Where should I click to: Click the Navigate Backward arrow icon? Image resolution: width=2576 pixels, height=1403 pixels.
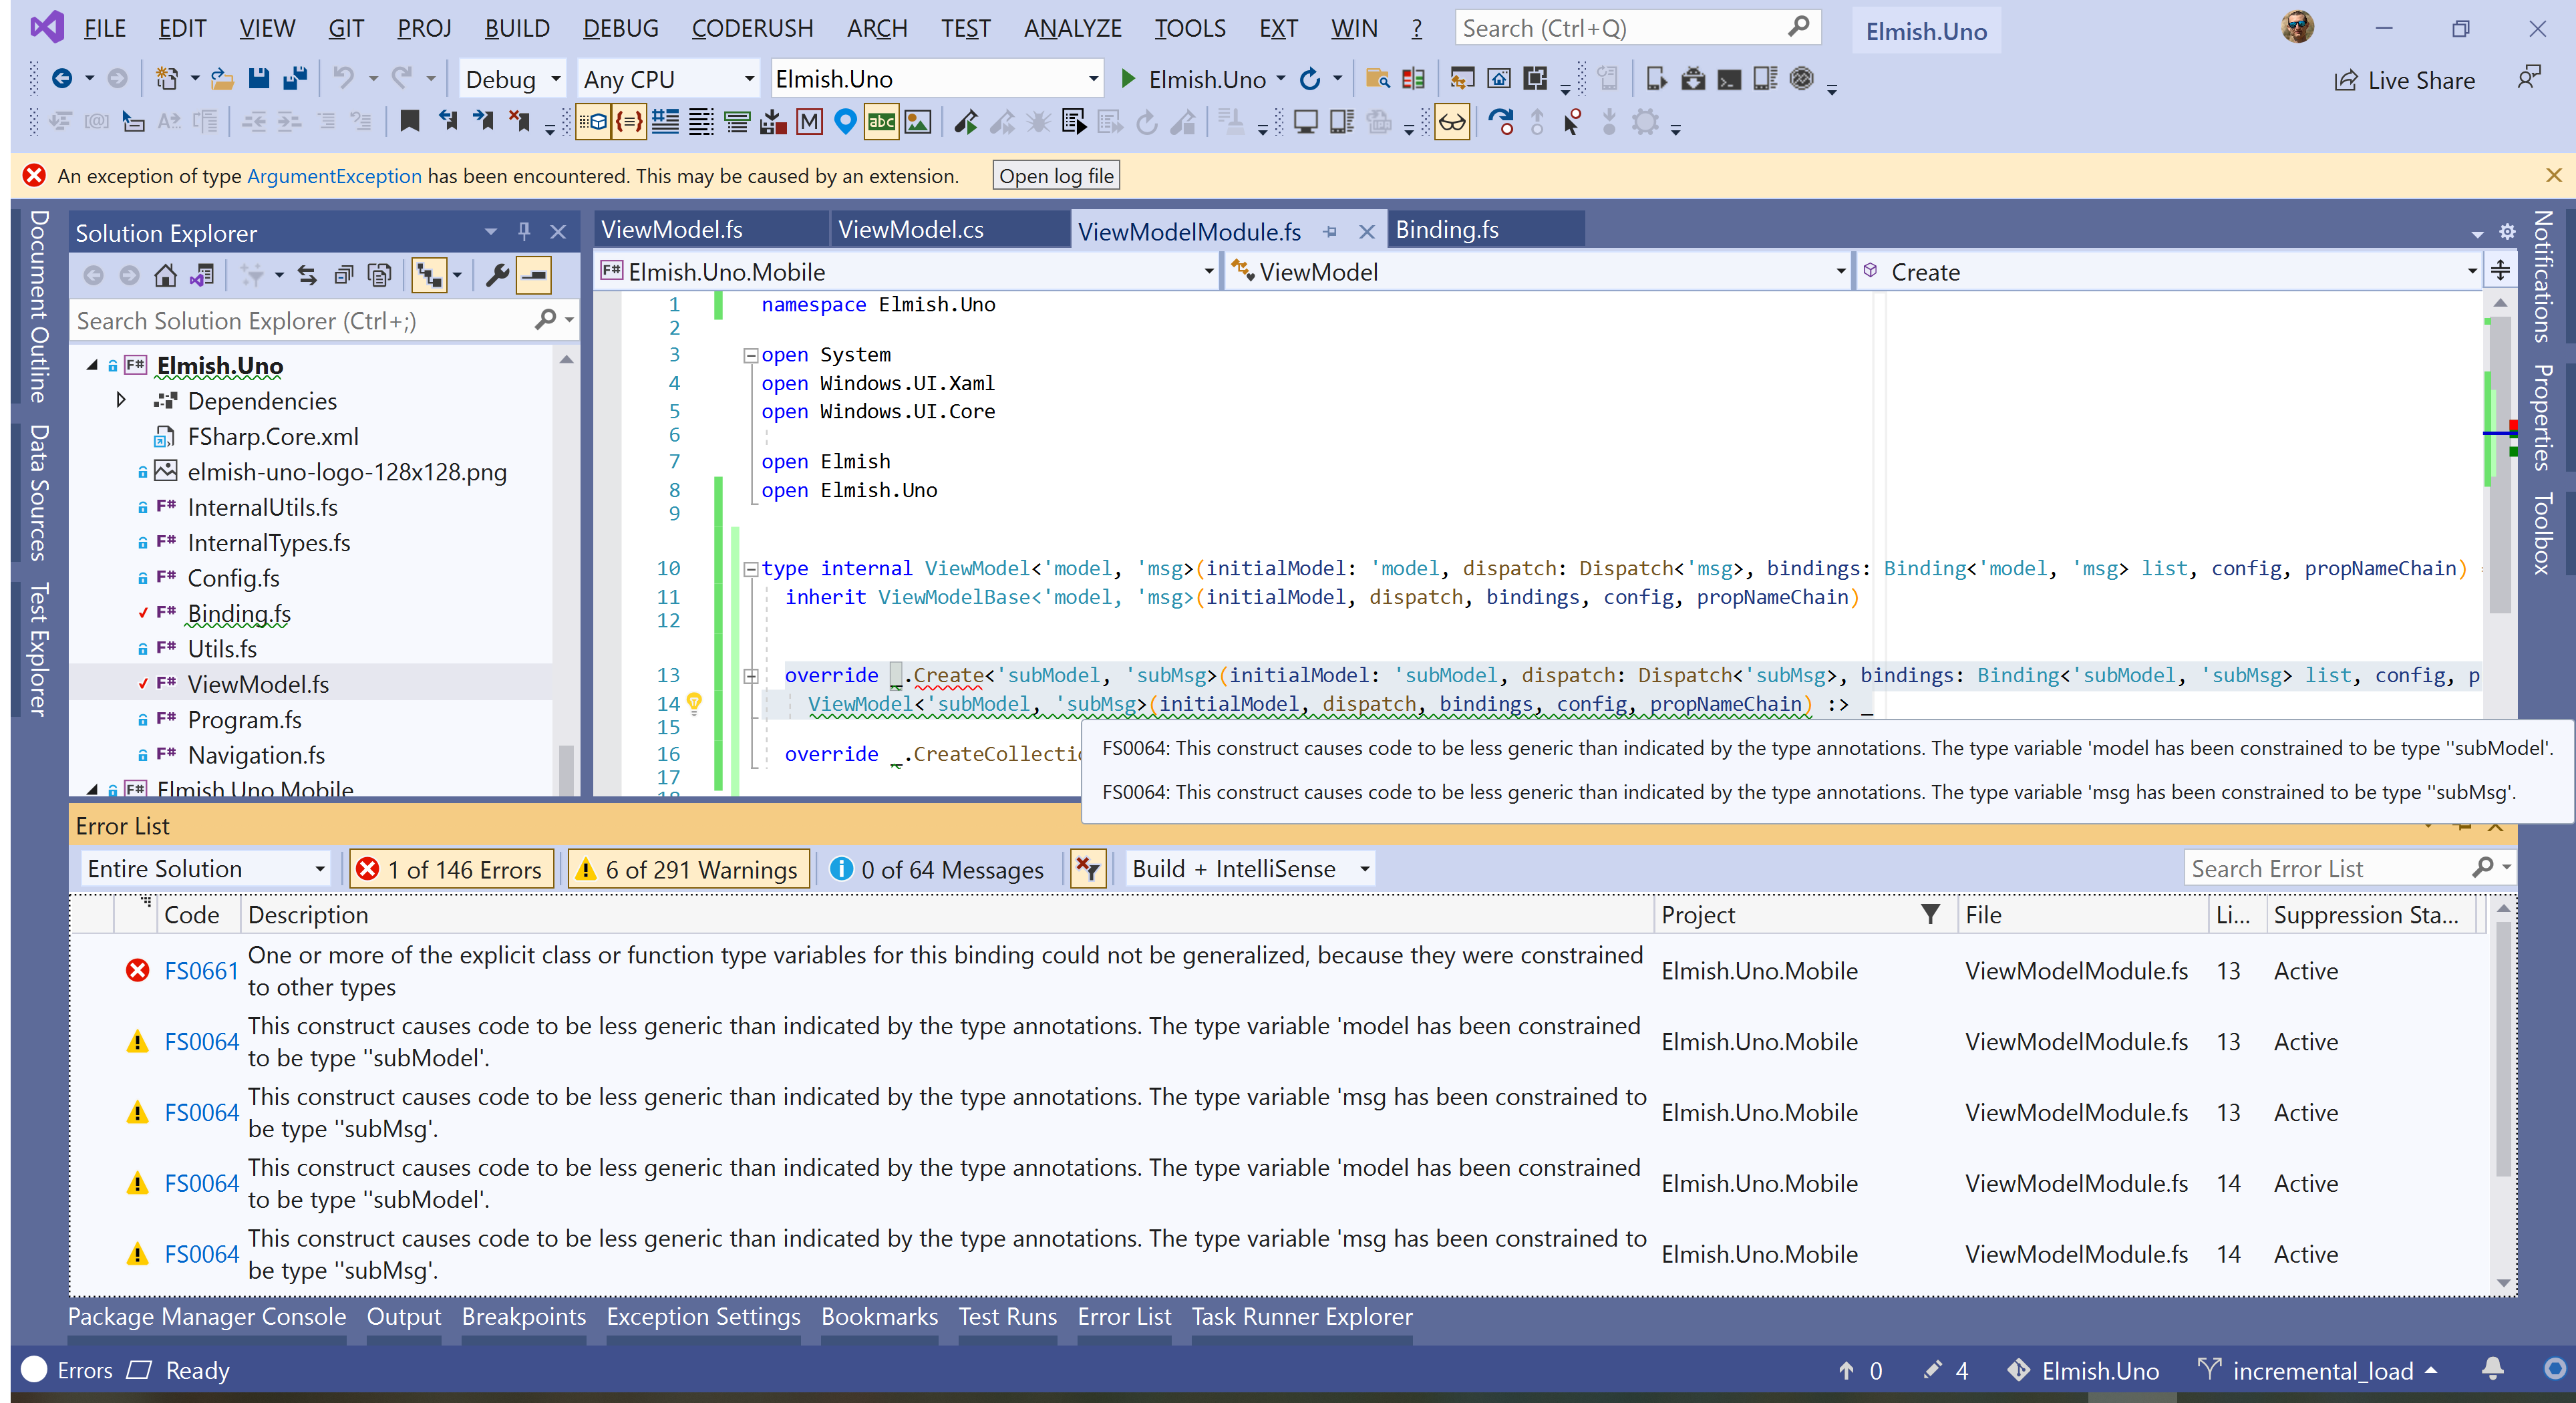[x=62, y=78]
